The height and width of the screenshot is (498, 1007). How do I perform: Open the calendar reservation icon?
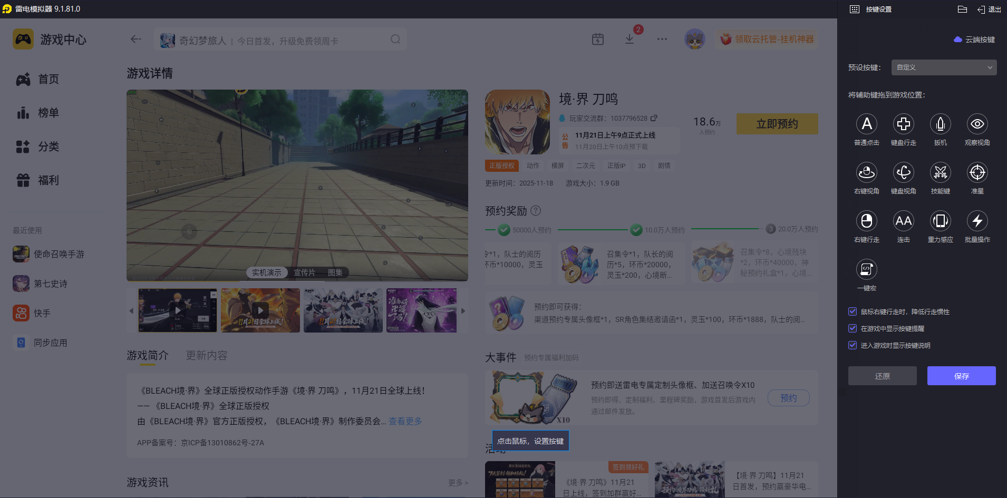[x=598, y=39]
